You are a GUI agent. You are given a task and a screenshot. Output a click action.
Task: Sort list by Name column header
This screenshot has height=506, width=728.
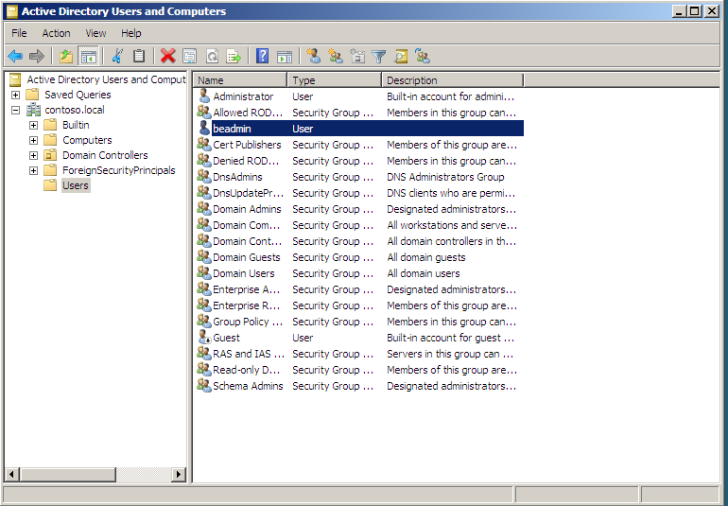240,79
